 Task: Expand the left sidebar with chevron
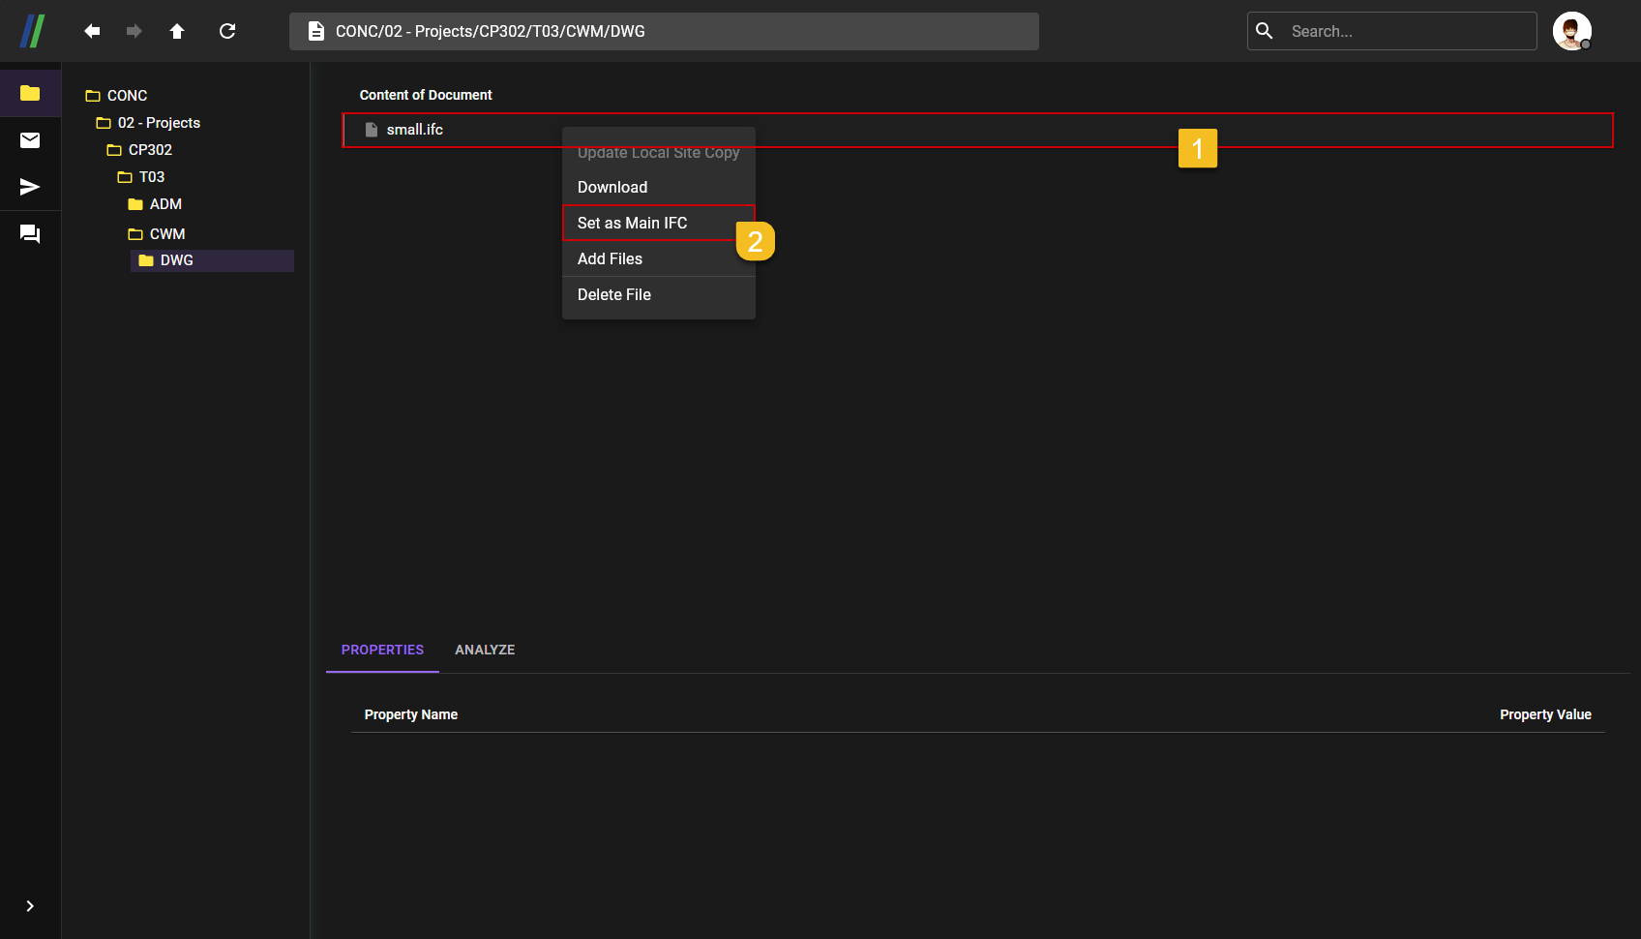coord(30,906)
